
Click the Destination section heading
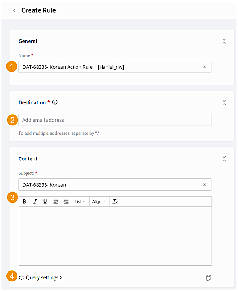click(x=32, y=102)
